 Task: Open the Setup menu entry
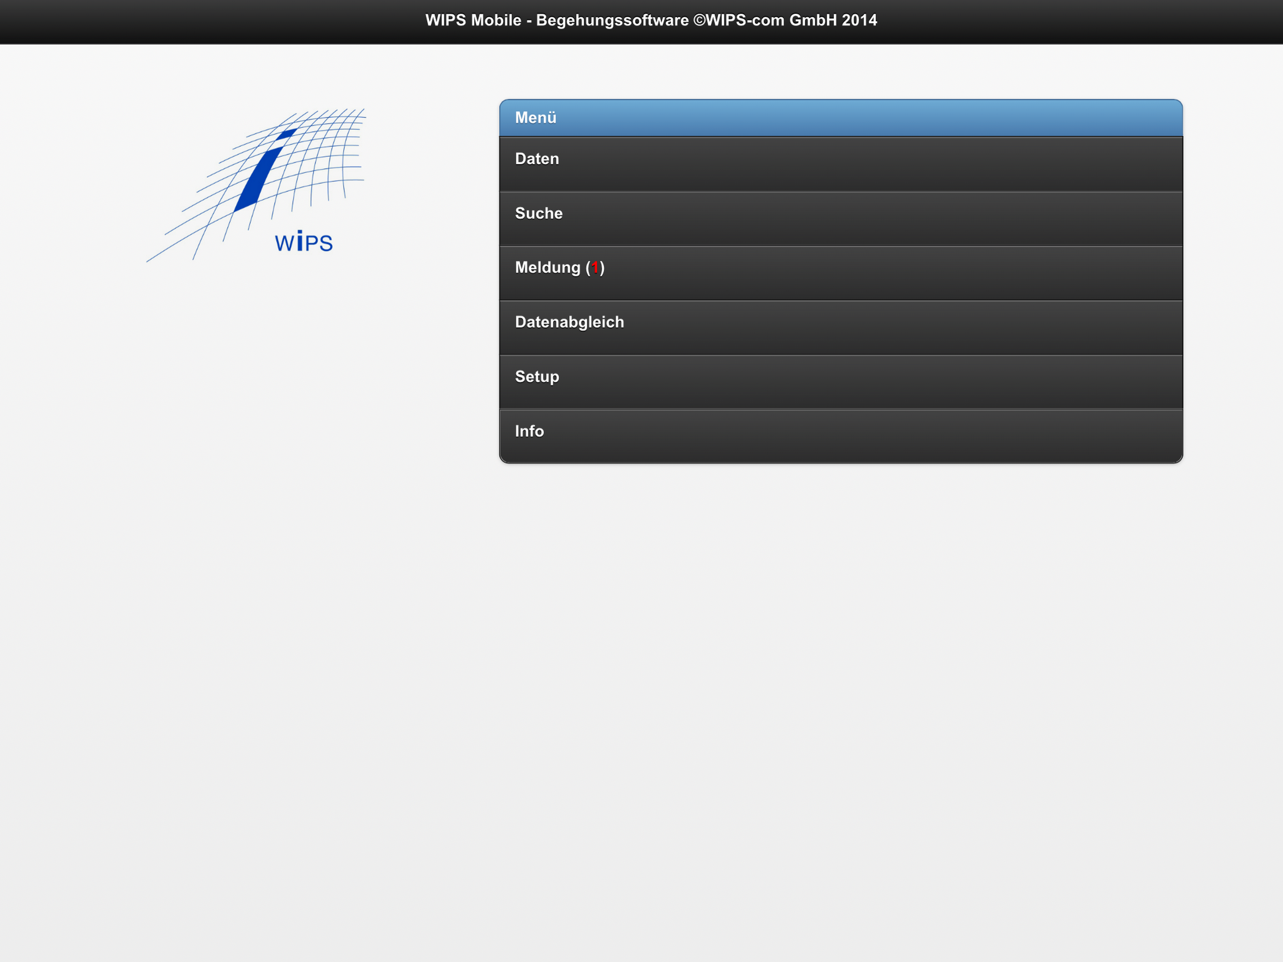[841, 382]
